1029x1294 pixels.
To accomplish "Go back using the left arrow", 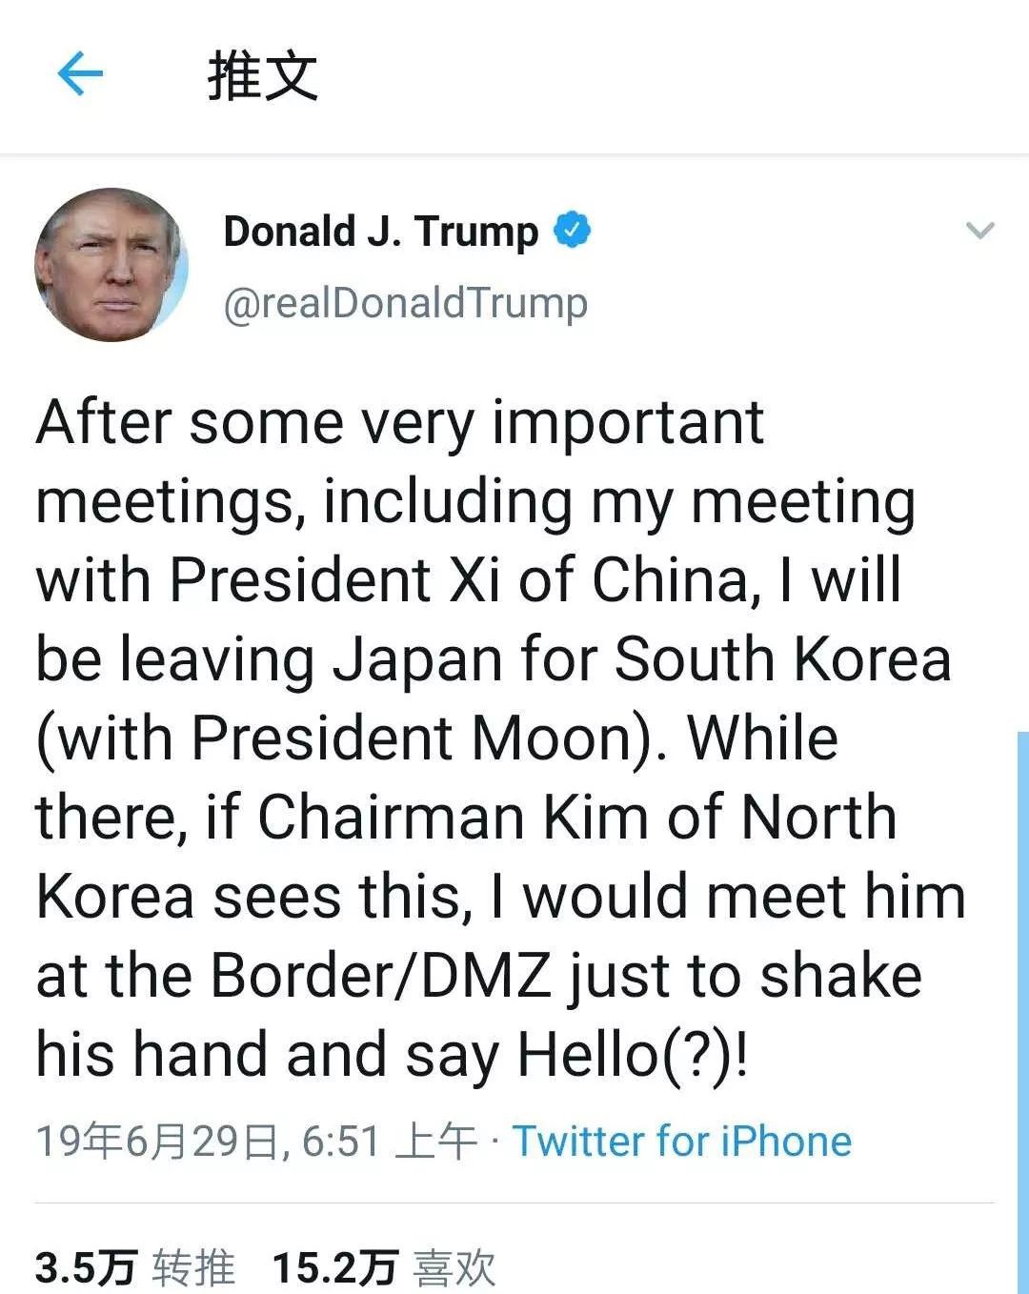I will [x=80, y=74].
